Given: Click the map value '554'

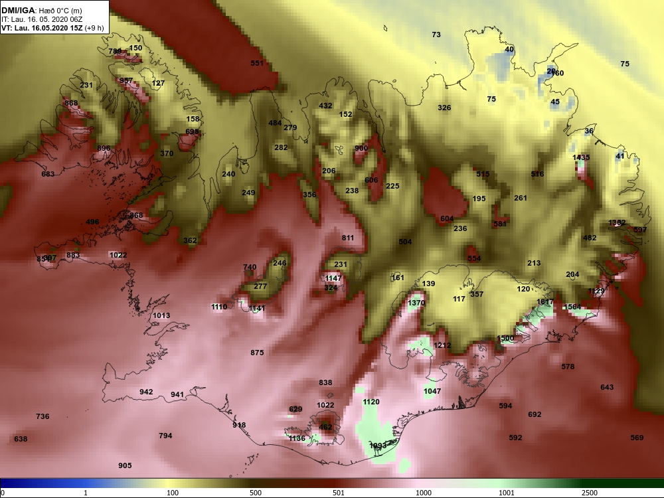Looking at the screenshot, I should tap(474, 258).
